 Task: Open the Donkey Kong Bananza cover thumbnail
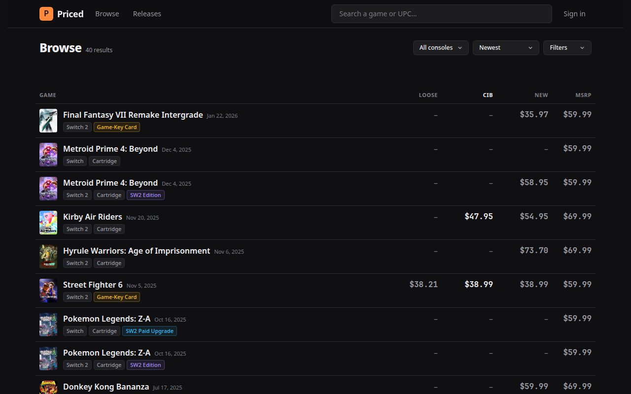(x=48, y=387)
